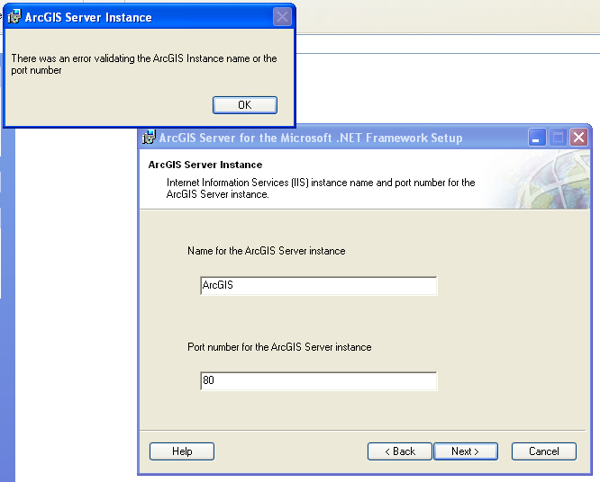Image resolution: width=600 pixels, height=482 pixels.
Task: Focus the port number field containing 80
Action: [318, 381]
